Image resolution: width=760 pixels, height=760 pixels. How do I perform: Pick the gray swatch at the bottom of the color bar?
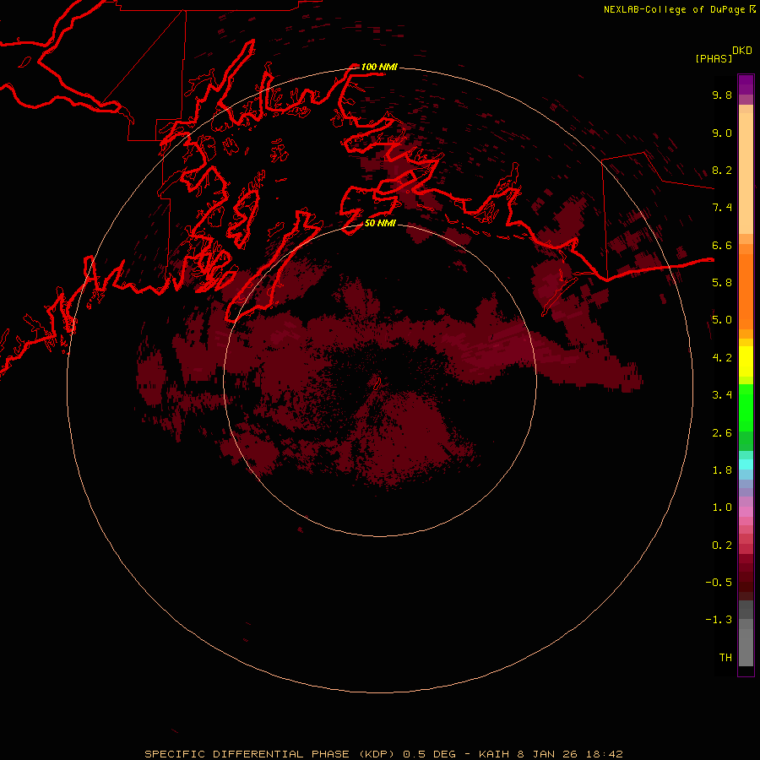point(746,647)
